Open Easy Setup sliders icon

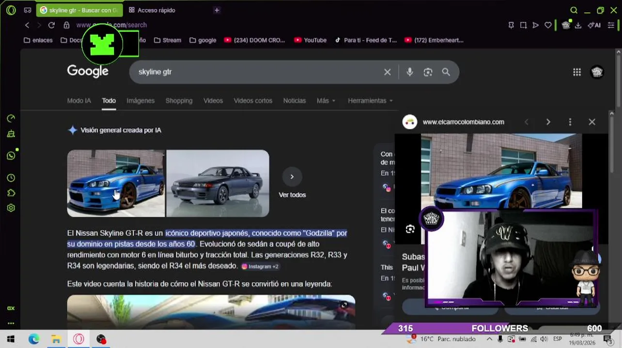611,25
